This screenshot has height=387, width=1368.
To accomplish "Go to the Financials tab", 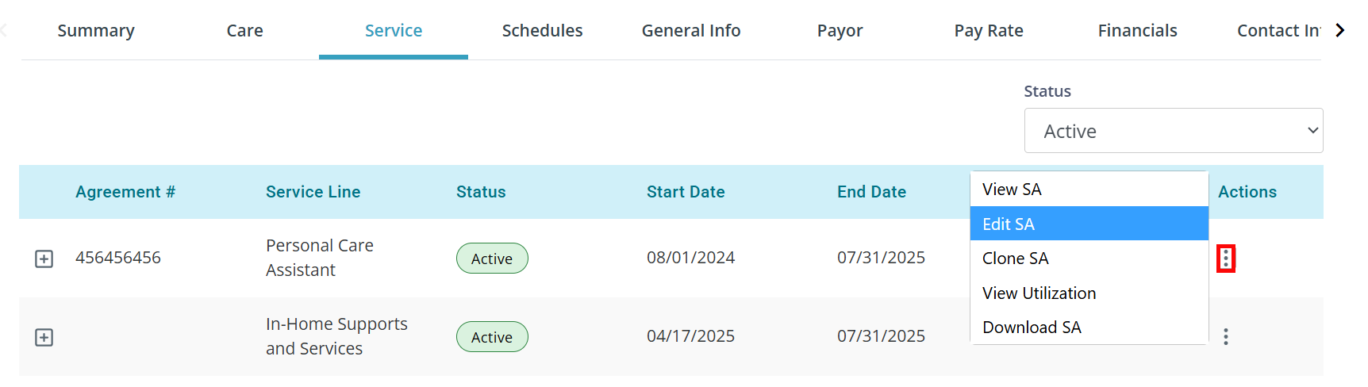I will tap(1137, 30).
